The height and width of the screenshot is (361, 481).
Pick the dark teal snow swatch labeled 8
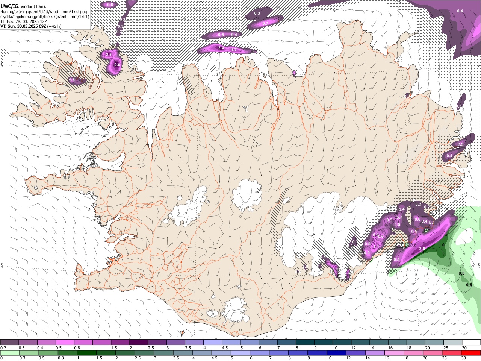coord(305,343)
